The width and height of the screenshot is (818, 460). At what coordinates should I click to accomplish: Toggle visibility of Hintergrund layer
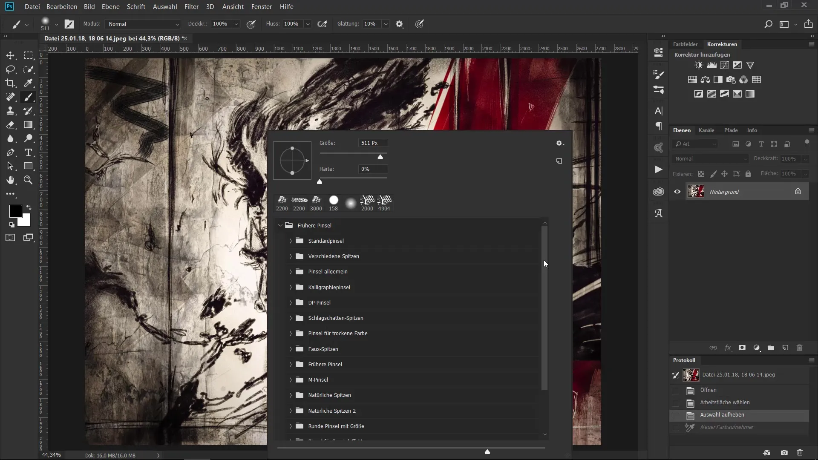(x=677, y=192)
